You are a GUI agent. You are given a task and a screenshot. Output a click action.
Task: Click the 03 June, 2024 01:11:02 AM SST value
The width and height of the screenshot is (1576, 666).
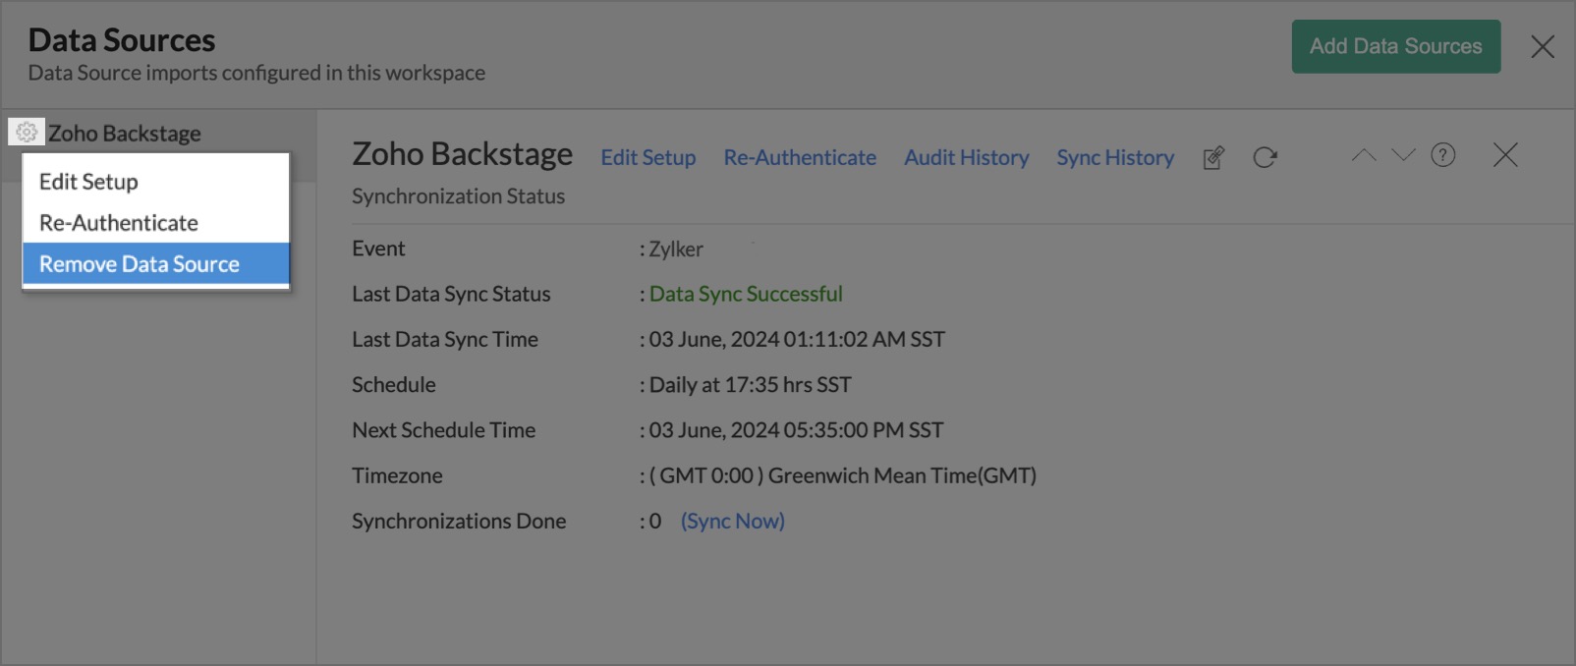tap(797, 339)
